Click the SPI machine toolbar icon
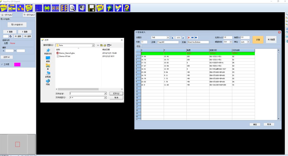The width and height of the screenshot is (288, 156). pos(82,8)
